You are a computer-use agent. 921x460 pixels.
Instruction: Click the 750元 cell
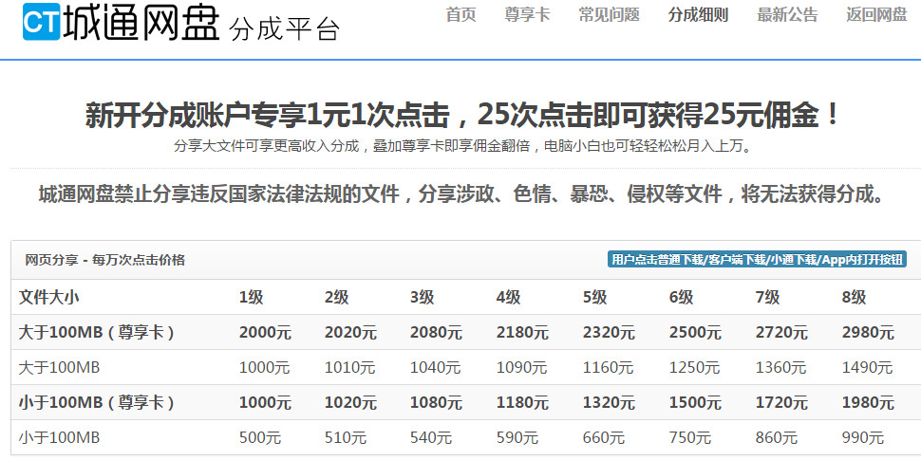click(690, 437)
